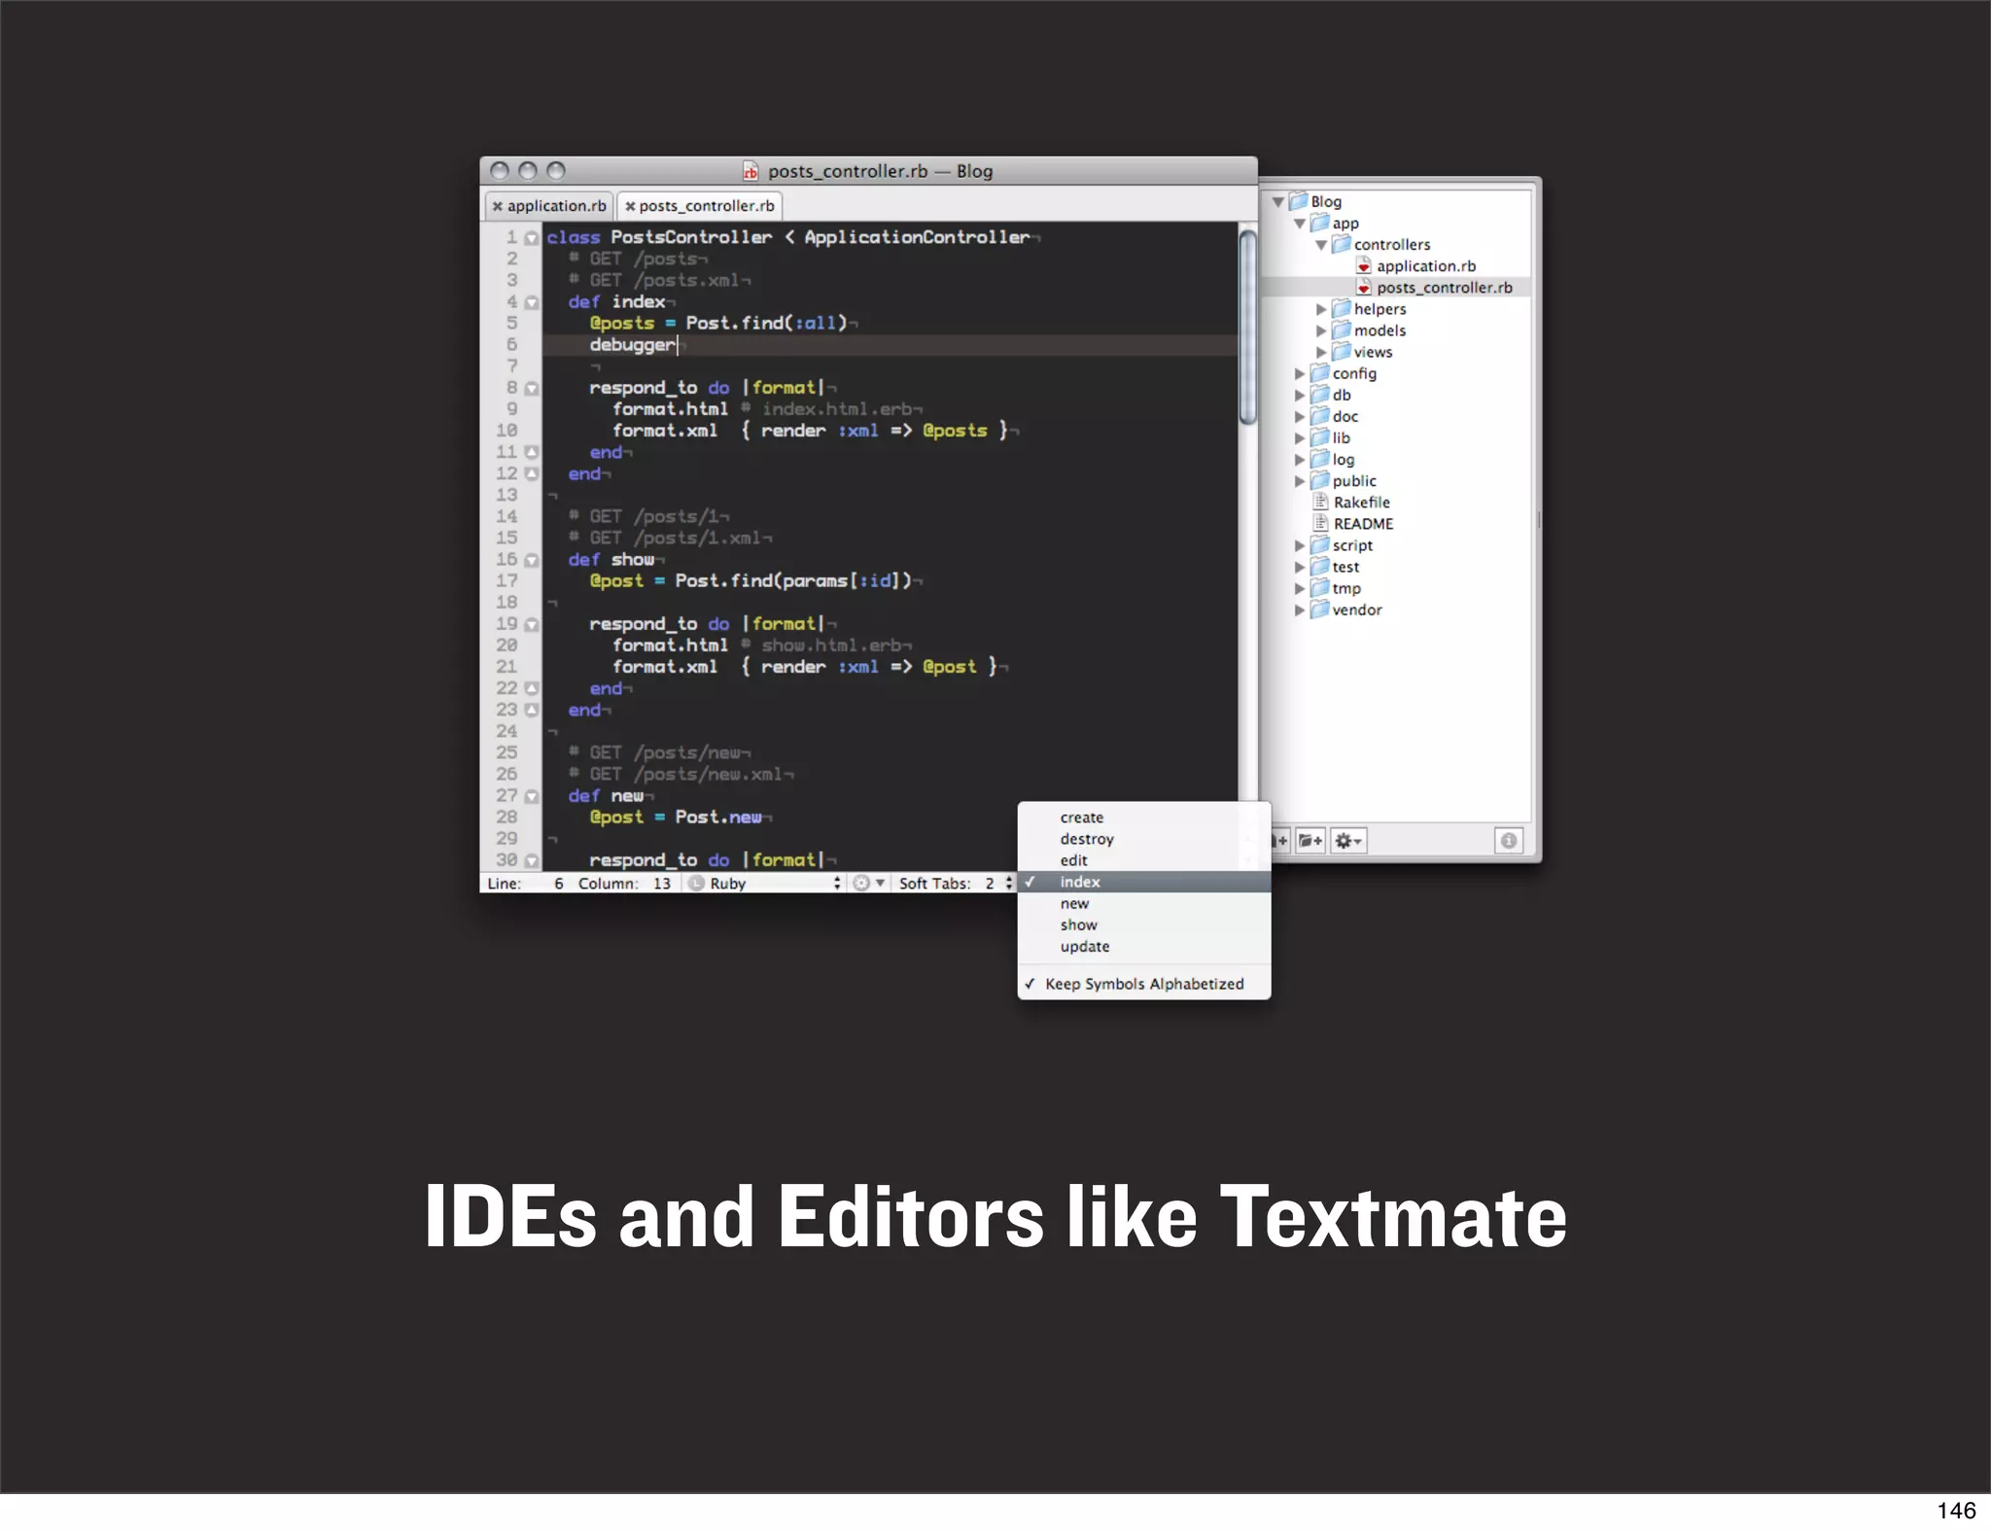The height and width of the screenshot is (1532, 1991).
Task: Collapse the controllers folder triangle
Action: pyautogui.click(x=1320, y=245)
